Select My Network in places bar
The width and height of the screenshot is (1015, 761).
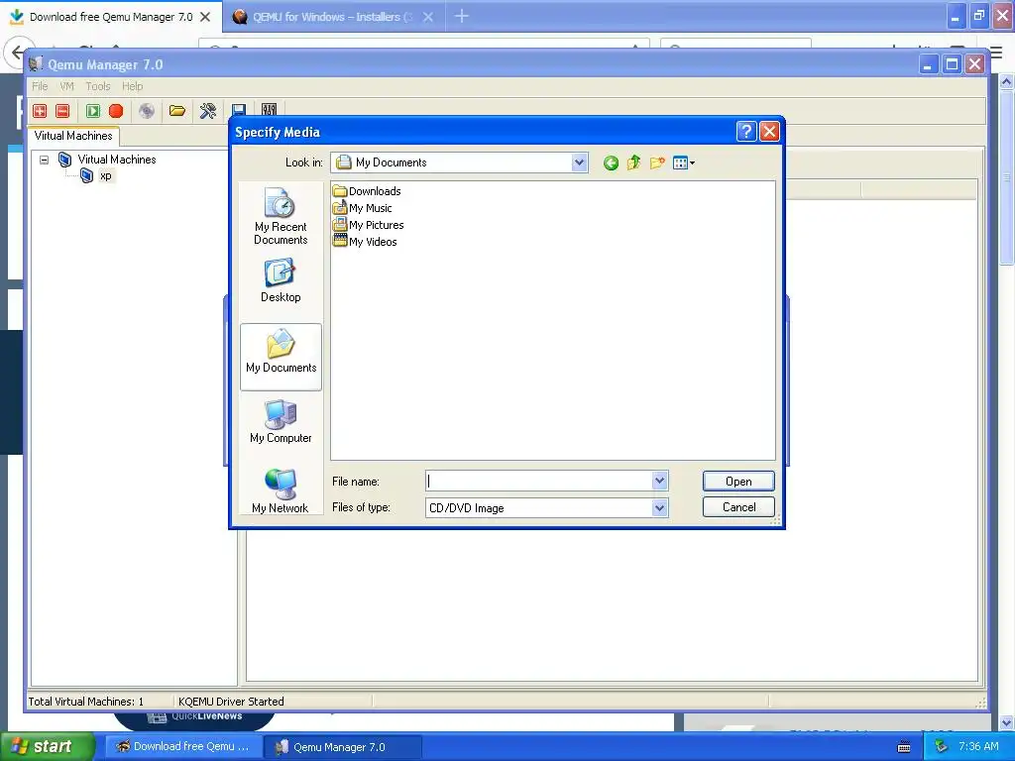[x=281, y=491]
